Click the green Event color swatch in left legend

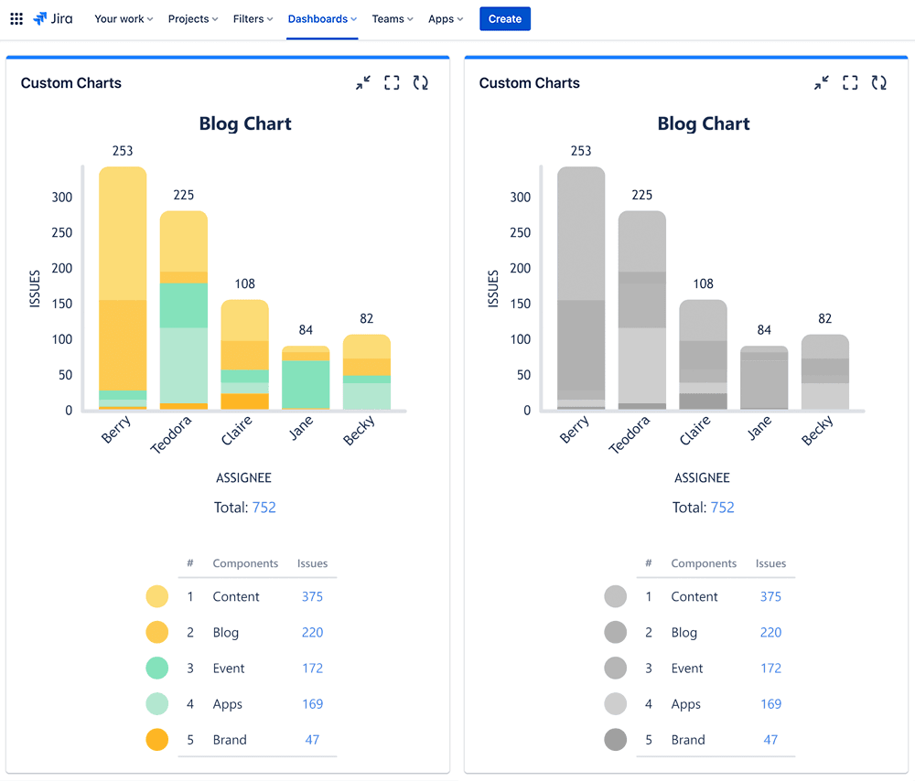157,669
